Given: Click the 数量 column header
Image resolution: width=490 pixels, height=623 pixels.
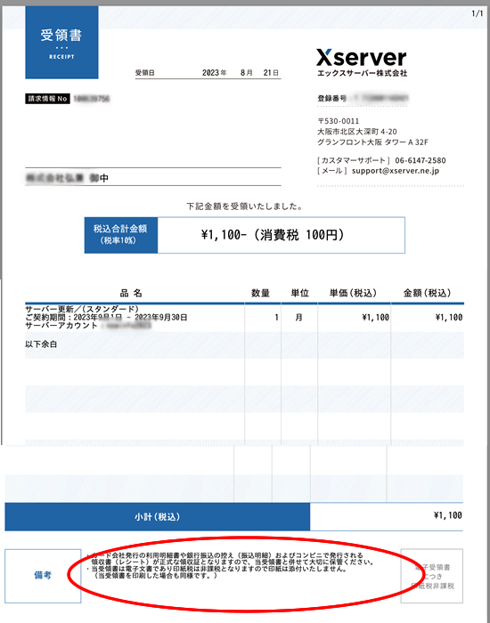Looking at the screenshot, I should [260, 293].
